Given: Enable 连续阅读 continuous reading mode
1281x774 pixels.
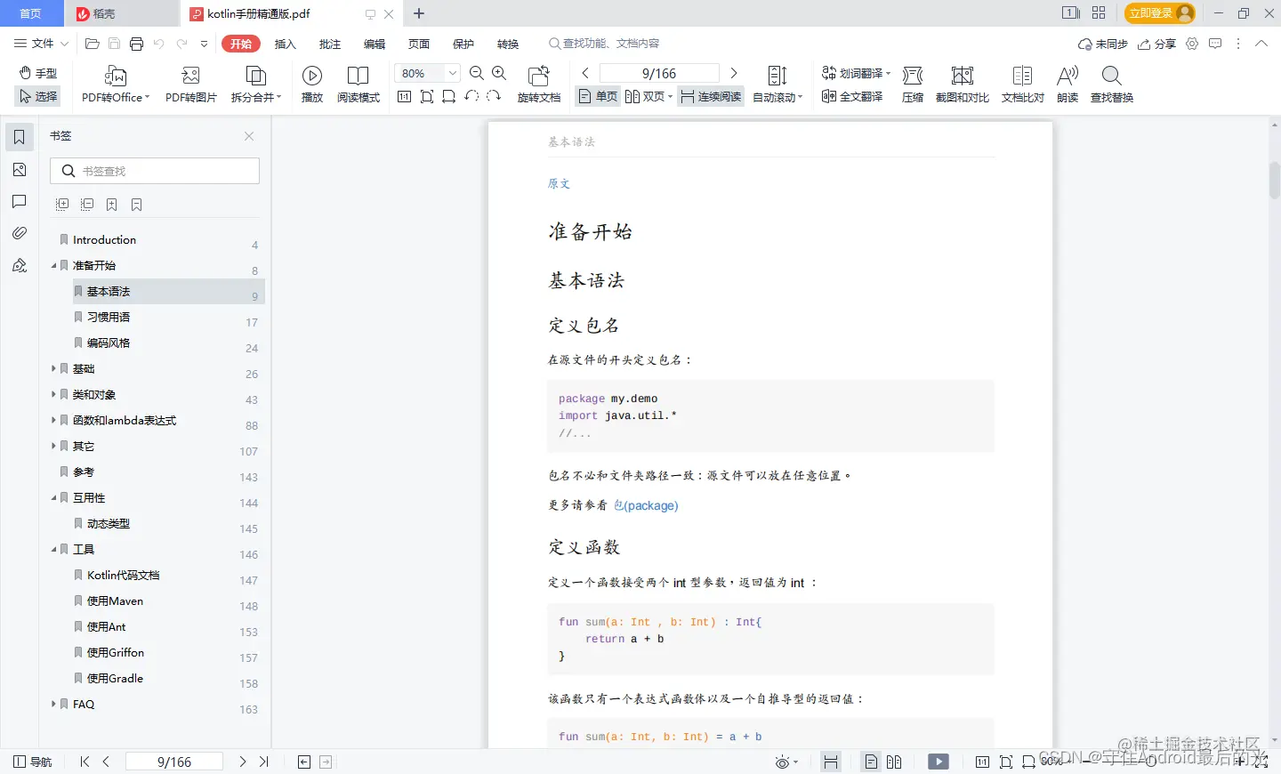Looking at the screenshot, I should pos(710,96).
